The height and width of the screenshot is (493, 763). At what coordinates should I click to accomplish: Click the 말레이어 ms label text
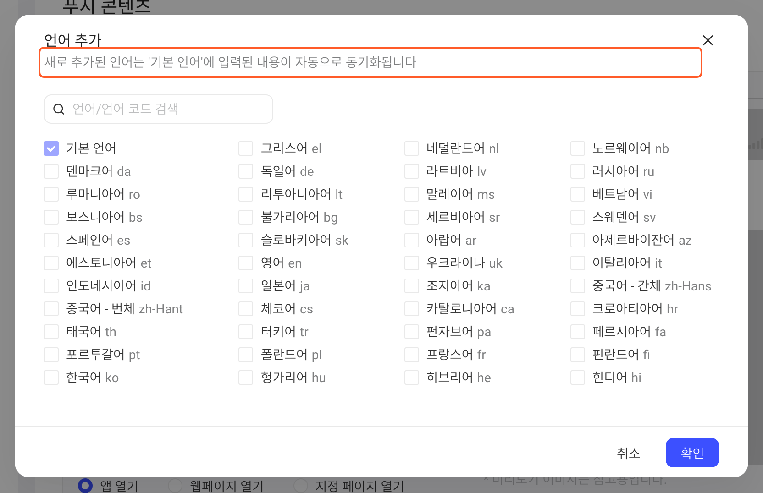click(x=460, y=194)
